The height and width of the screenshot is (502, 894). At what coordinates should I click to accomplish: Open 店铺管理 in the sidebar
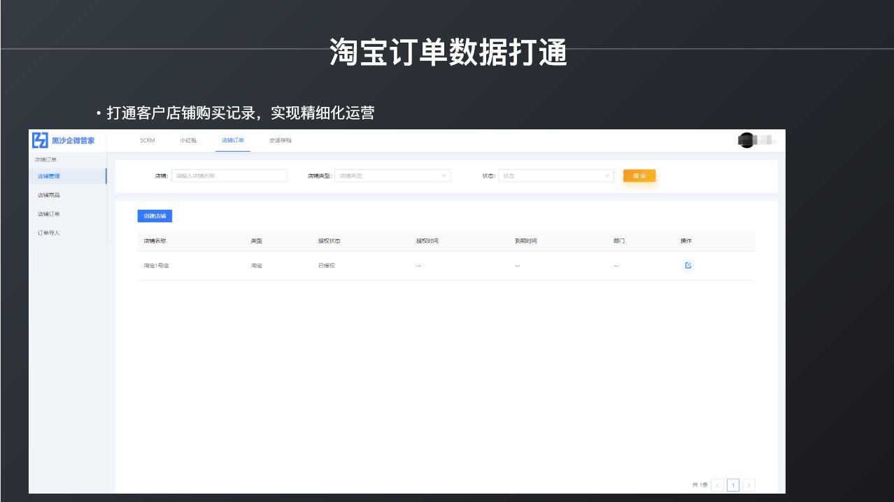tap(49, 176)
